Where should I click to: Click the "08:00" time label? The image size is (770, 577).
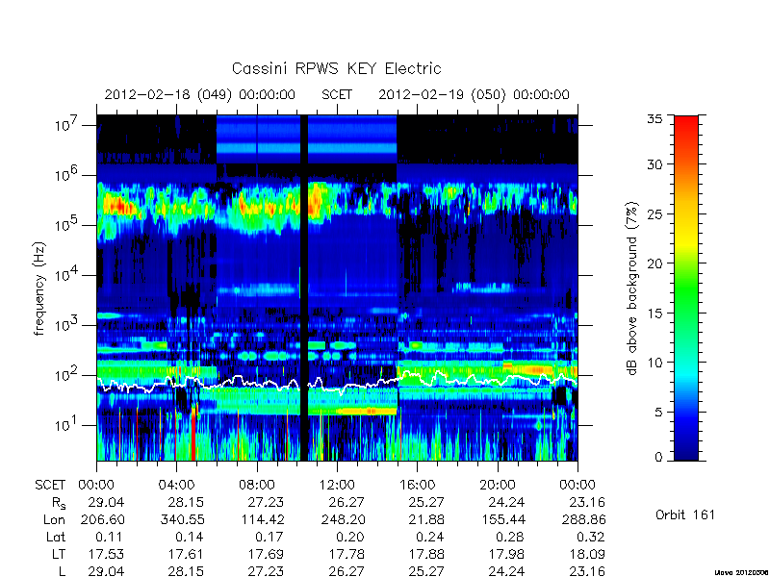(257, 485)
